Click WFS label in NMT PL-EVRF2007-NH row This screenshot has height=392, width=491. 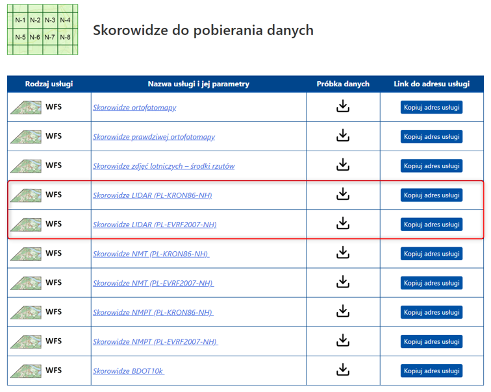(53, 282)
